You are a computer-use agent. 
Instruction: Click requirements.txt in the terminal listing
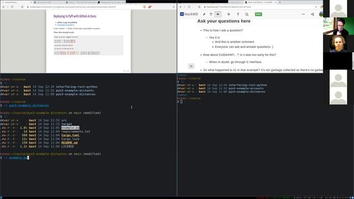click(76, 132)
